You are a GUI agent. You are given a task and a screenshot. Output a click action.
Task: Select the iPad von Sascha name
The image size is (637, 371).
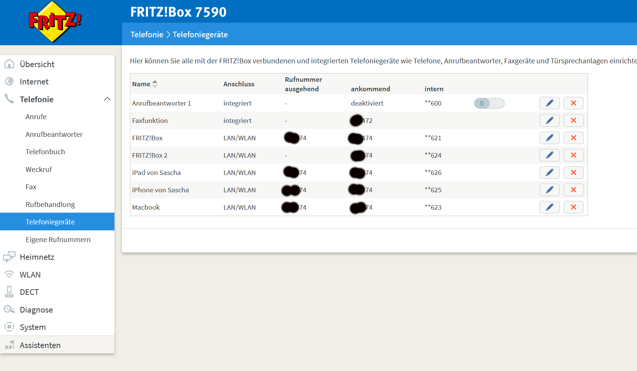156,173
